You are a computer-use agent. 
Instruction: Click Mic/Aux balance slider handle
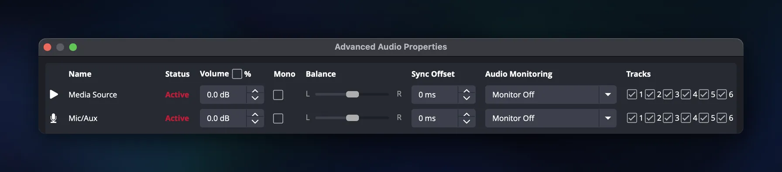click(x=352, y=118)
